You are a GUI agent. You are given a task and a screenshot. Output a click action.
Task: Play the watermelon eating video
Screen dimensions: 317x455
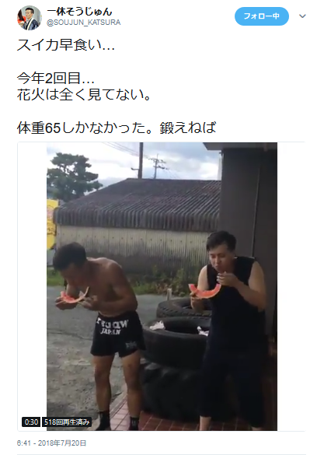(x=162, y=286)
